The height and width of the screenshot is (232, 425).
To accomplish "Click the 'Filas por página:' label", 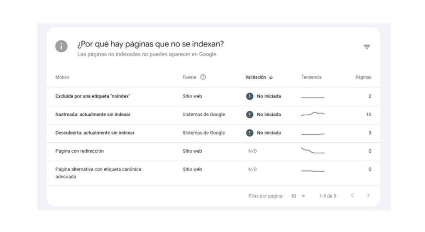I will (266, 196).
